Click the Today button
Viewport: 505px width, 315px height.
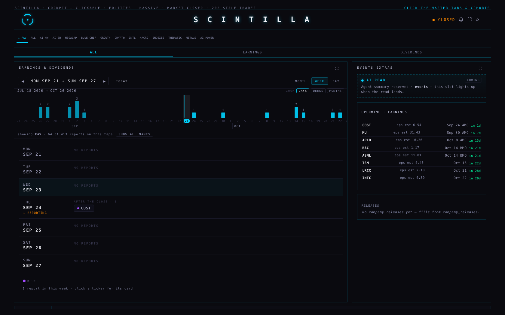coord(122,81)
